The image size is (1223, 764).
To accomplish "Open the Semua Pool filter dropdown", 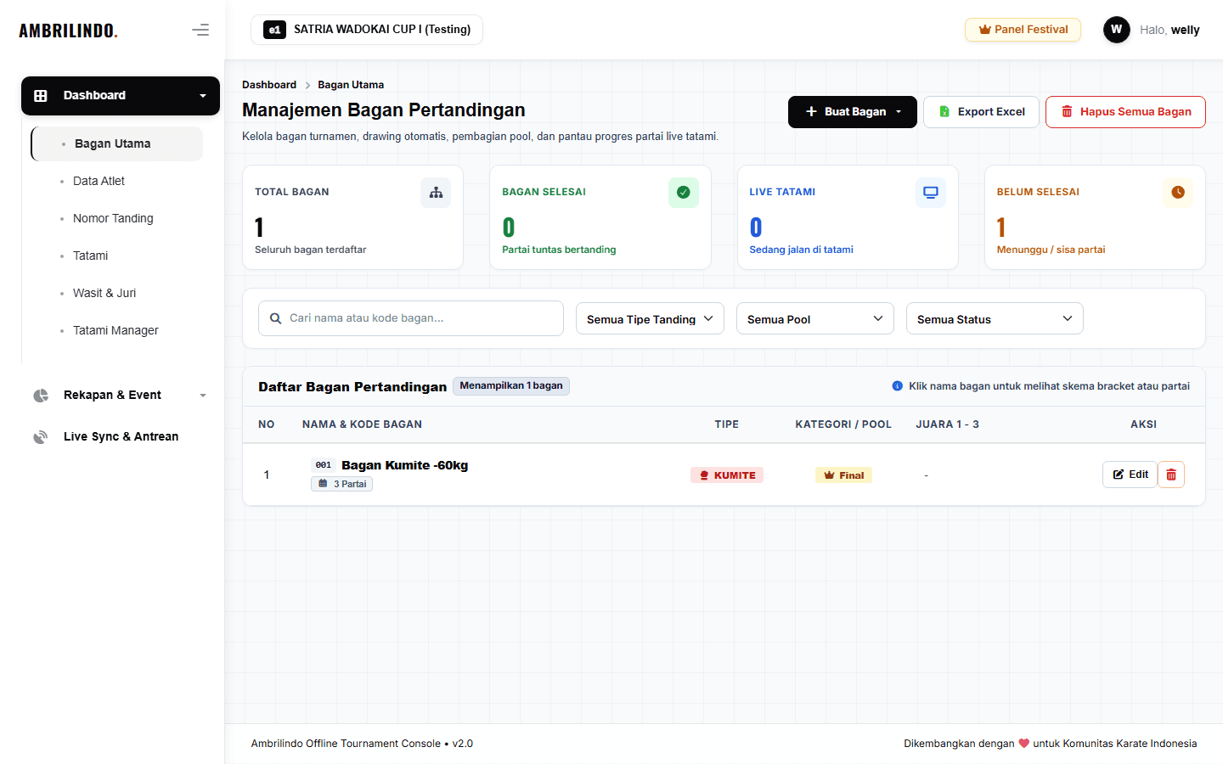I will [x=815, y=318].
